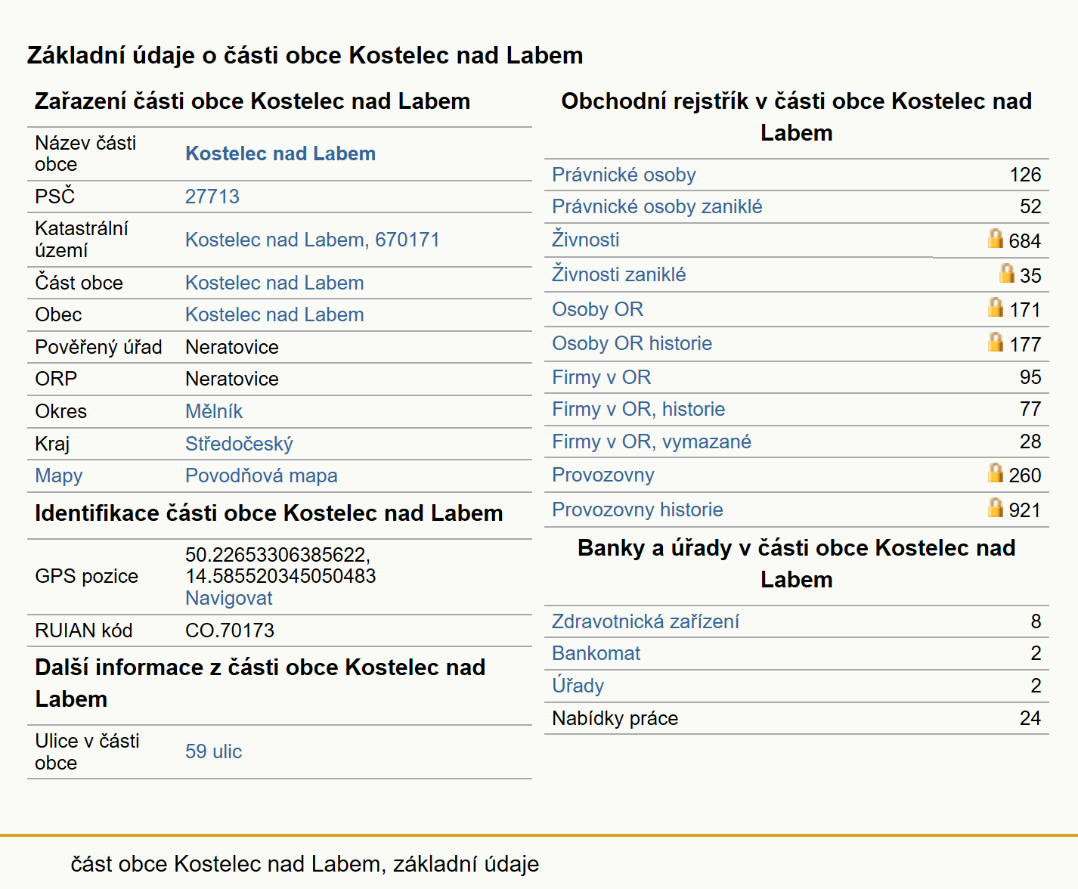The height and width of the screenshot is (889, 1078).
Task: Follow the Navigovat link under GPS pozice
Action: tap(229, 598)
